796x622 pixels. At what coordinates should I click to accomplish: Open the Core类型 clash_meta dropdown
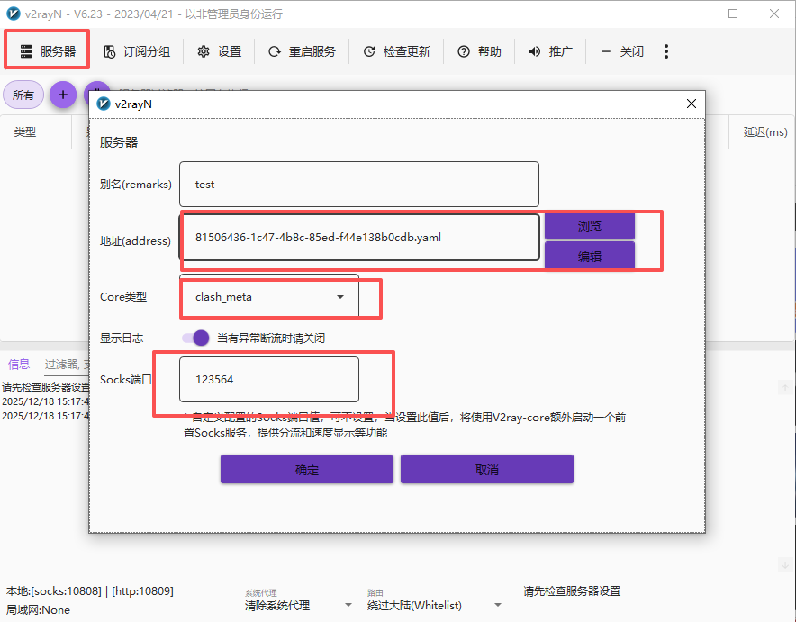coord(269,297)
